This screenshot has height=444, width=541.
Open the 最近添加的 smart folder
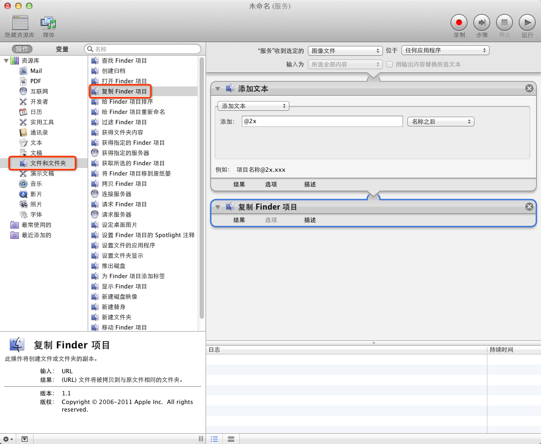(36, 236)
